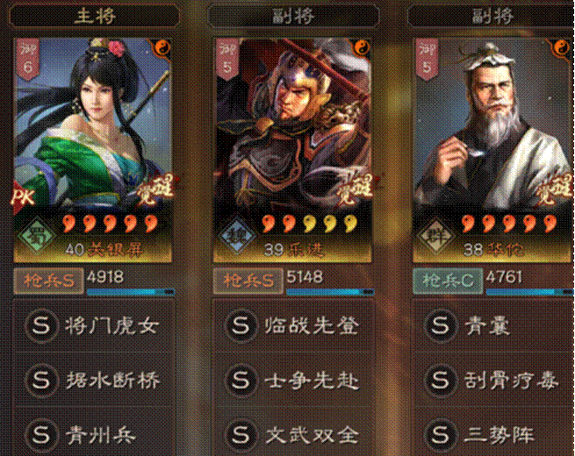Click yin-yang icon on 关银屏 card
575x456 pixels.
pos(162,47)
